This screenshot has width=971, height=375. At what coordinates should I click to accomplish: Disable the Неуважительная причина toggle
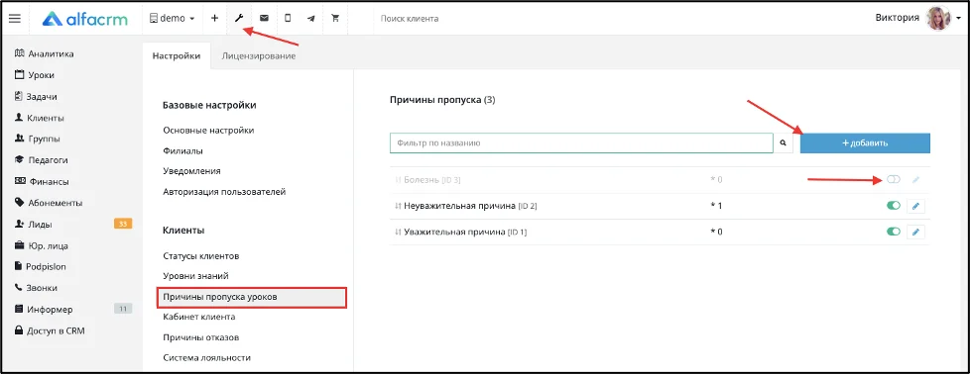pyautogui.click(x=894, y=206)
